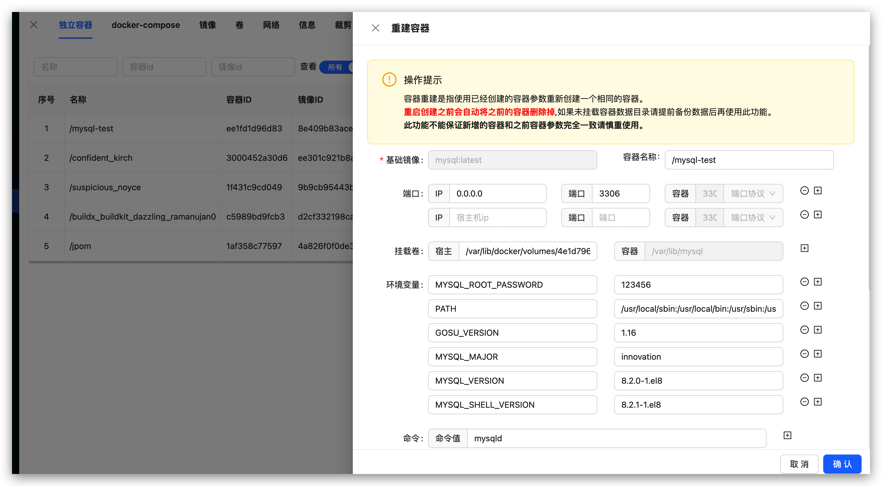Remove the second port mapping row
The image size is (882, 486).
(x=805, y=214)
